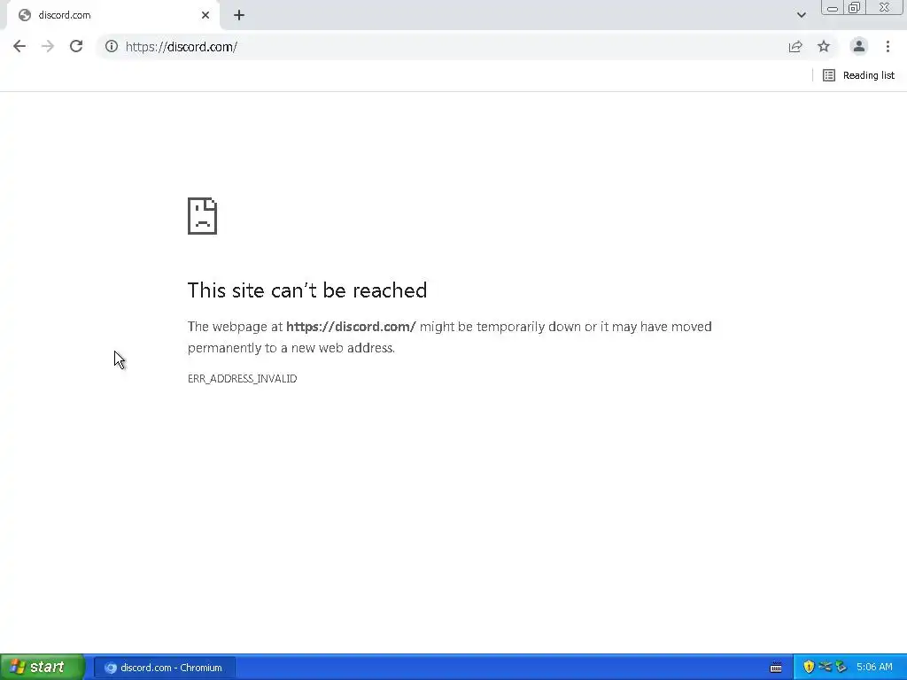Viewport: 907px width, 680px height.
Task: Click the security shield tray icon
Action: coord(809,667)
